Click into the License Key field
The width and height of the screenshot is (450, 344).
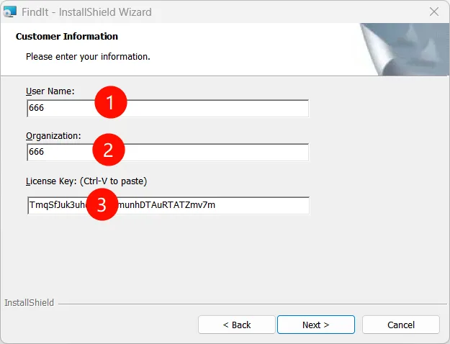pos(168,205)
